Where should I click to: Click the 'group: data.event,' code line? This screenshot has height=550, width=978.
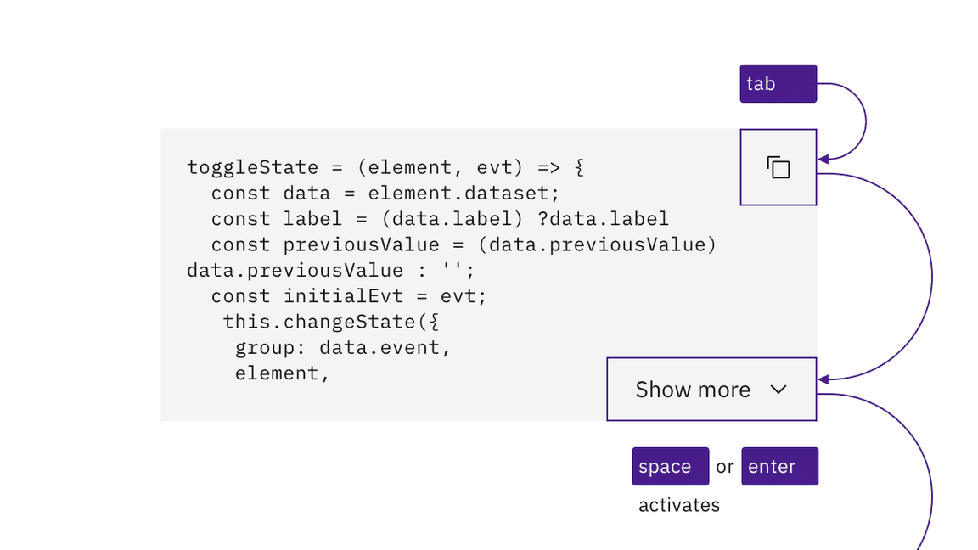coord(342,347)
